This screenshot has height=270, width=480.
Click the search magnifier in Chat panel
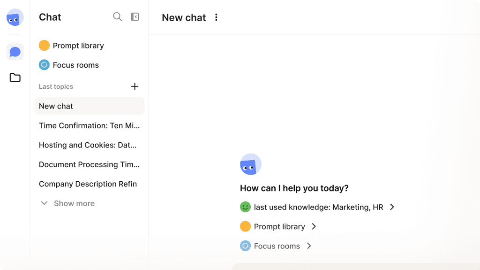tap(118, 16)
